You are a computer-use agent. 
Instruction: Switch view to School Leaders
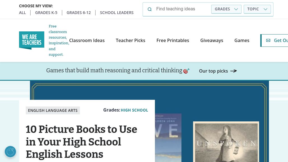[x=117, y=13]
